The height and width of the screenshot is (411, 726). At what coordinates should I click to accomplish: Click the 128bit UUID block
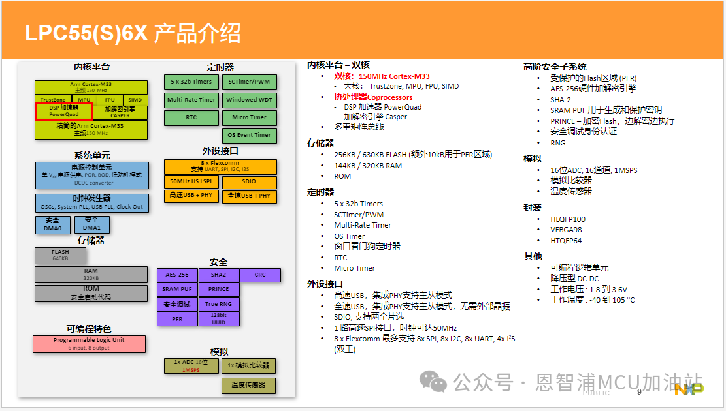coord(219,319)
